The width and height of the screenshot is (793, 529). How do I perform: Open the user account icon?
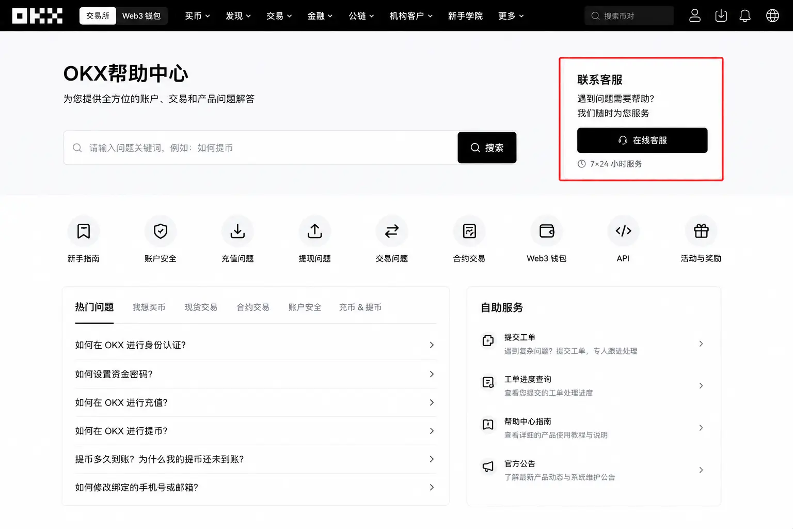pos(695,16)
